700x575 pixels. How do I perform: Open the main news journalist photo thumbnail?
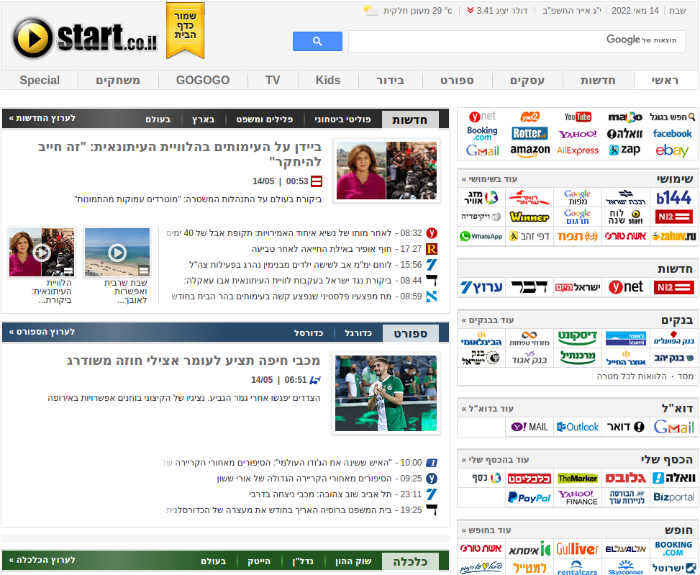coord(386,171)
